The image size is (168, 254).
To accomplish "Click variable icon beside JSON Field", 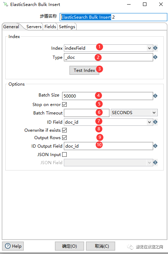I will click(155, 162).
